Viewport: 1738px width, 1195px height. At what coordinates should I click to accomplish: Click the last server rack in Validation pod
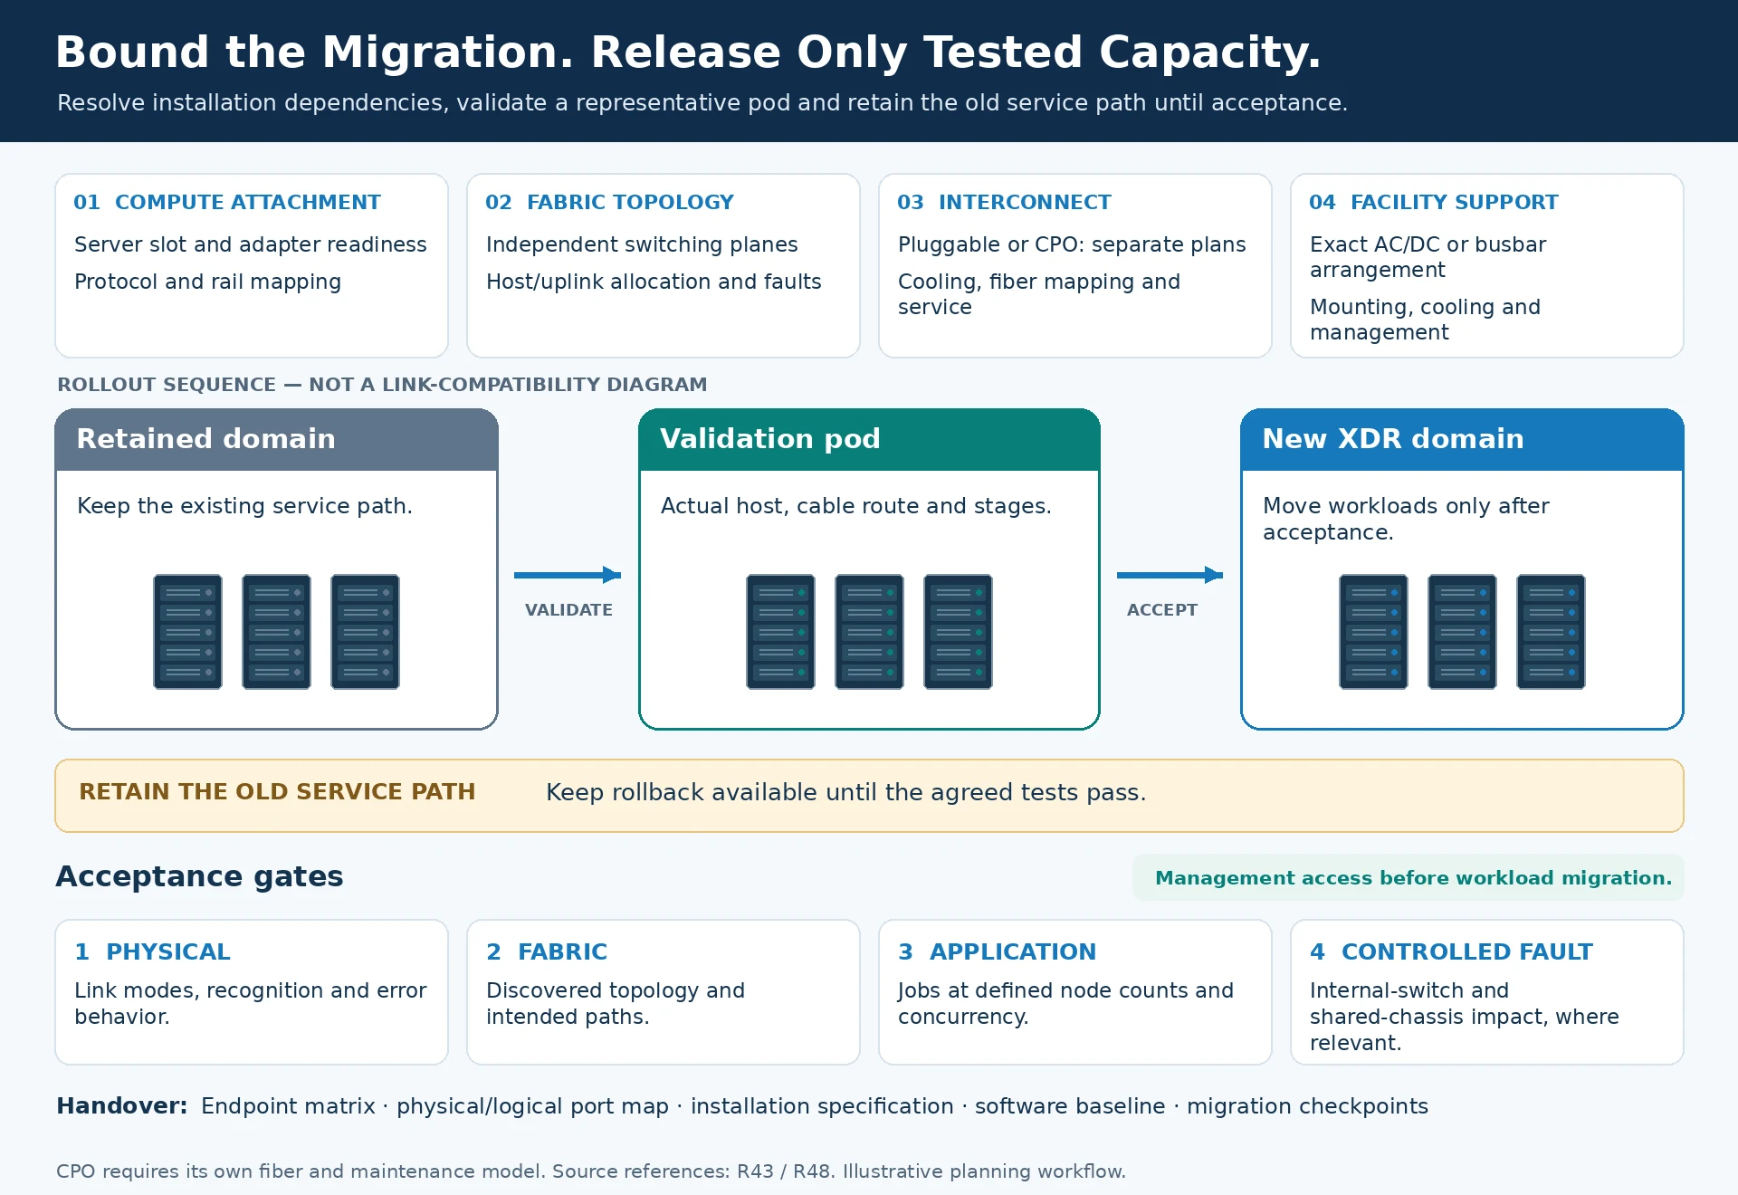[x=958, y=632]
